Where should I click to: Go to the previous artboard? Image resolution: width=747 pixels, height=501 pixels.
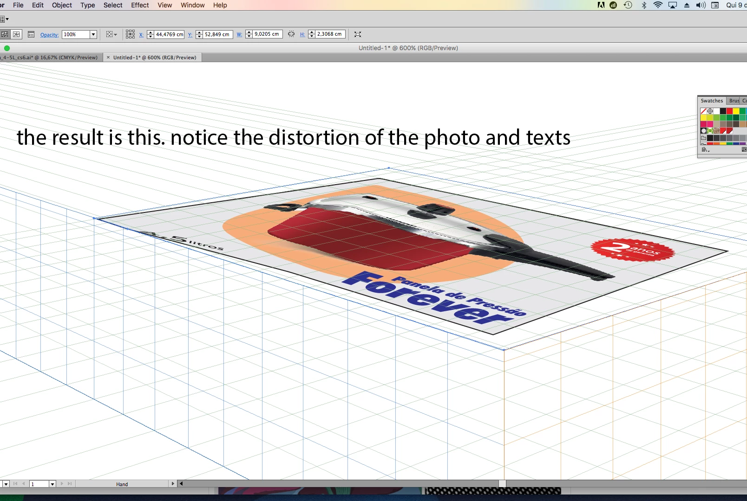click(24, 484)
